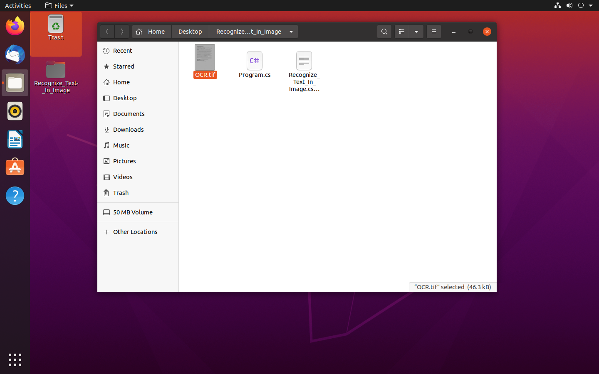This screenshot has width=599, height=374.
Task: Open Starred in the sidebar
Action: [x=123, y=66]
